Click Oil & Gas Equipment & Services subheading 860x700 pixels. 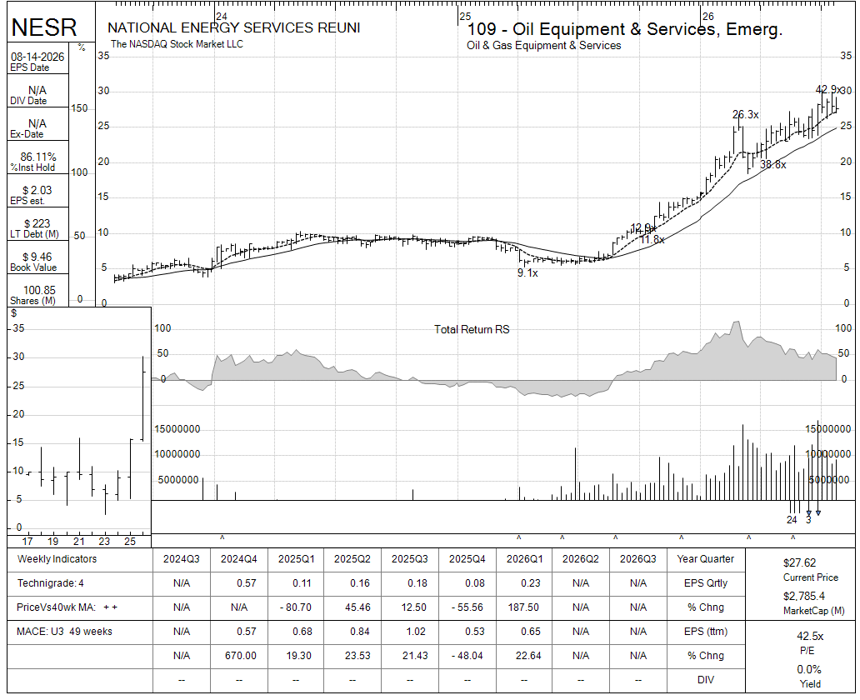tap(543, 46)
